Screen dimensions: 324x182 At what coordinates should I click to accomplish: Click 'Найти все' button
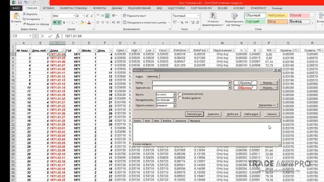tap(232, 114)
